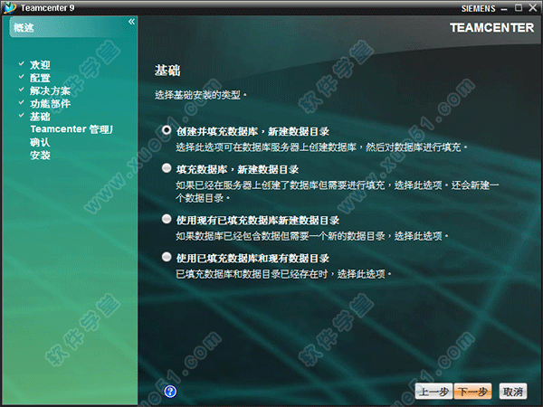Screen dimensions: 543x407
Task: Click the 取消 cancel button
Action: [513, 392]
